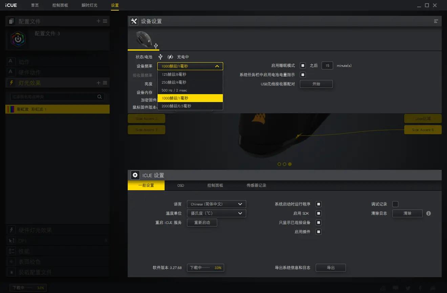This screenshot has width=447, height=293.
Task: Select the 设置 tab in the main menu
Action: click(115, 5)
